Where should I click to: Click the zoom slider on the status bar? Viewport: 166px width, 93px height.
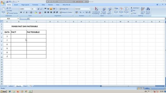coord(158,88)
